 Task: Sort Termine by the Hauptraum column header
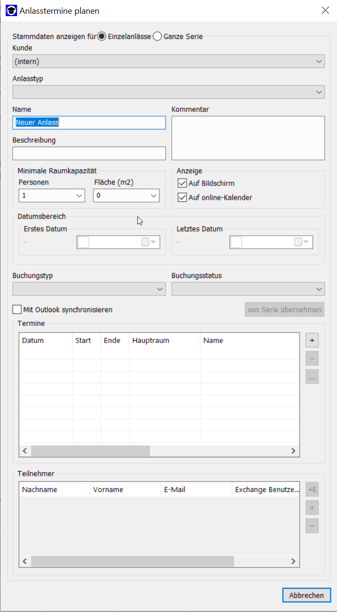click(x=165, y=341)
